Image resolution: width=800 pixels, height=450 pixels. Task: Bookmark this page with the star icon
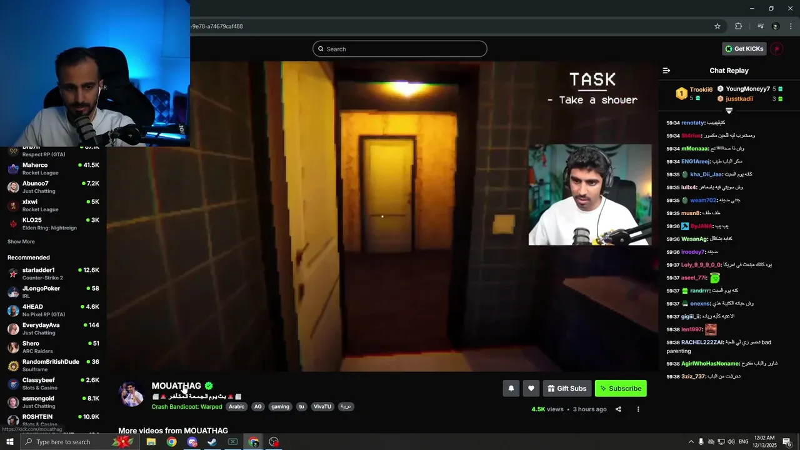(x=717, y=26)
